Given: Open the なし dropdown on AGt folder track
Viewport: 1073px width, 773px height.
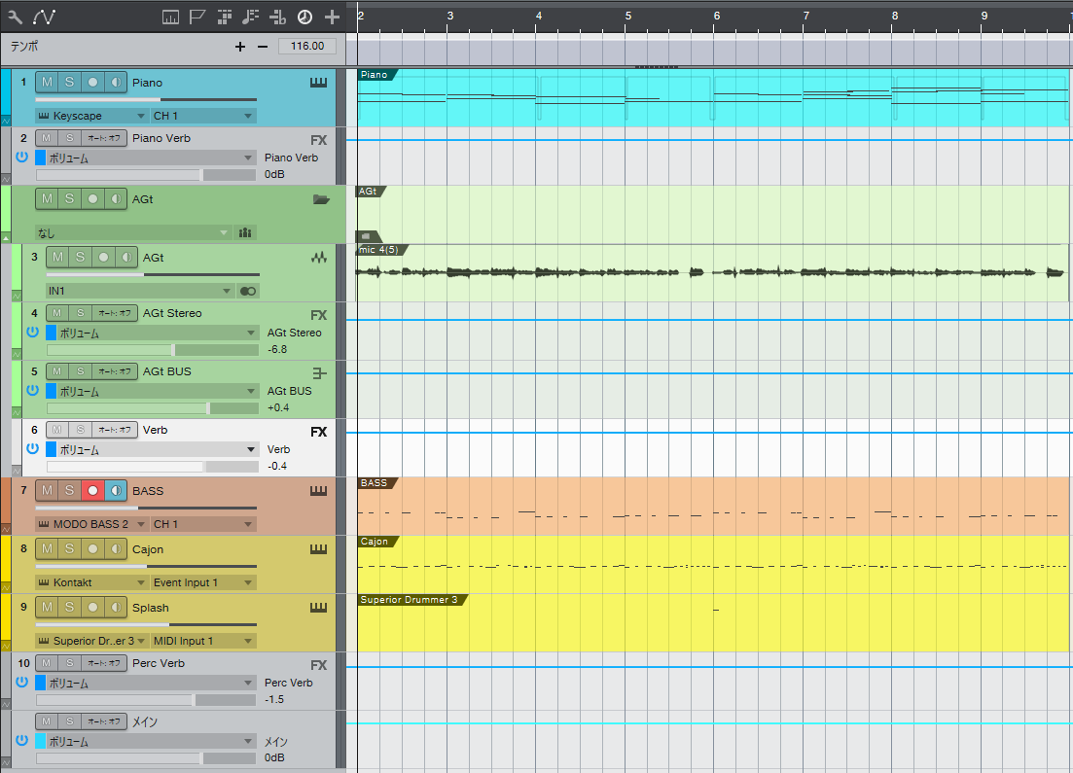Looking at the screenshot, I should click(133, 232).
